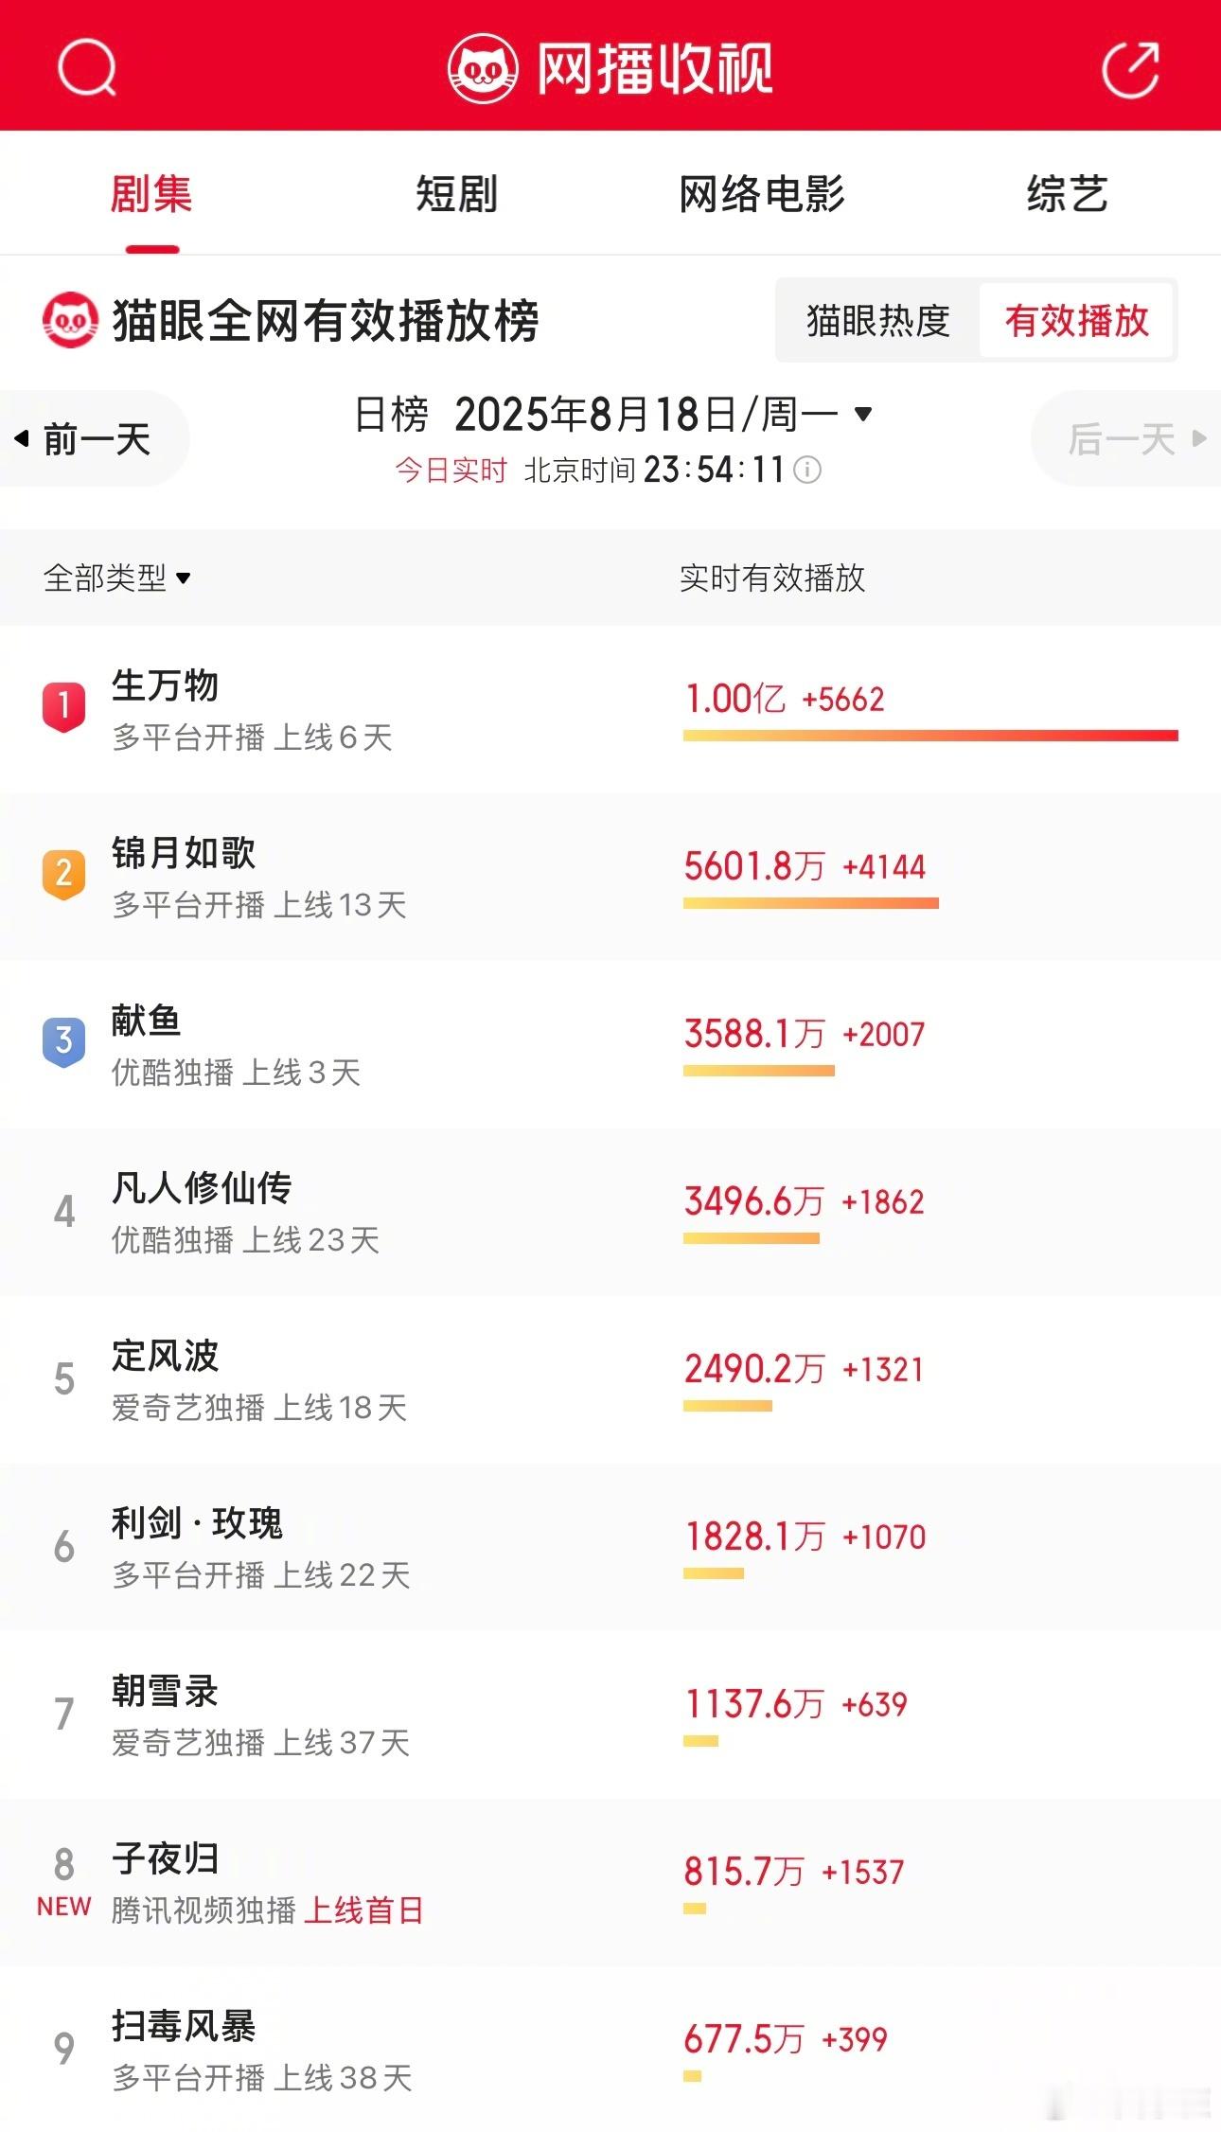Switch ranking to 猫眼热度
This screenshot has width=1221, height=2132.
tap(877, 321)
